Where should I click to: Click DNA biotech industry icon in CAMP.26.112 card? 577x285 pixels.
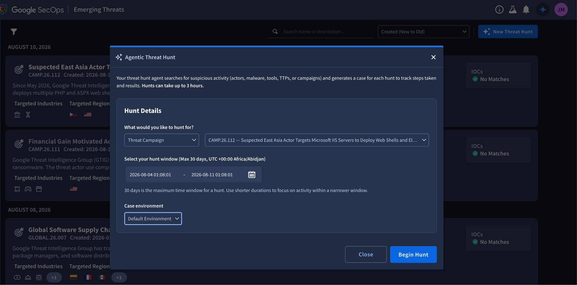[28, 115]
